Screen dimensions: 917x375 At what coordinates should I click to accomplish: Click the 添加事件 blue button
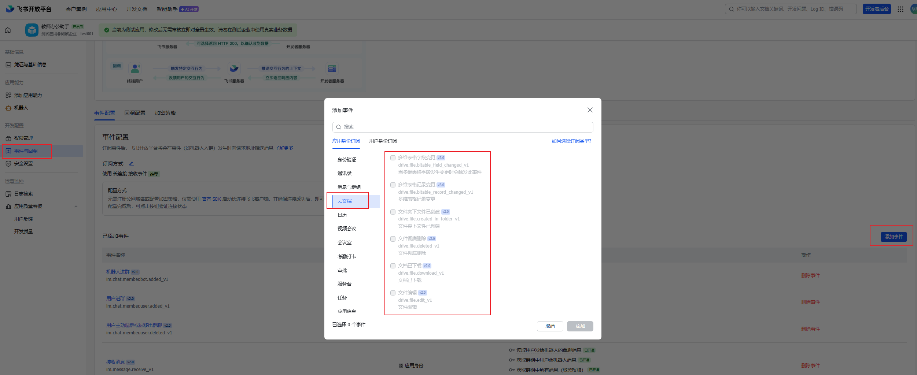click(x=894, y=237)
